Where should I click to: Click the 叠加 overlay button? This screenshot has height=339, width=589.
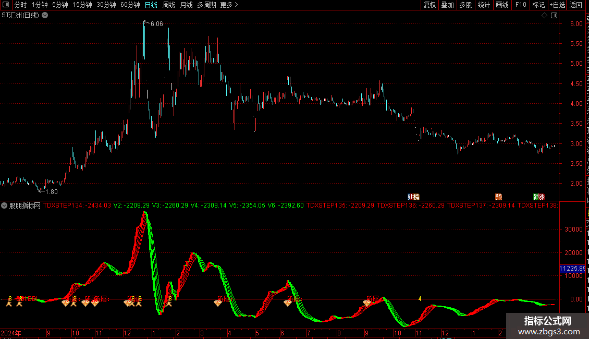click(x=447, y=5)
